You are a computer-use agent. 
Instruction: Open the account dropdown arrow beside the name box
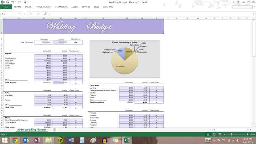(254, 7)
